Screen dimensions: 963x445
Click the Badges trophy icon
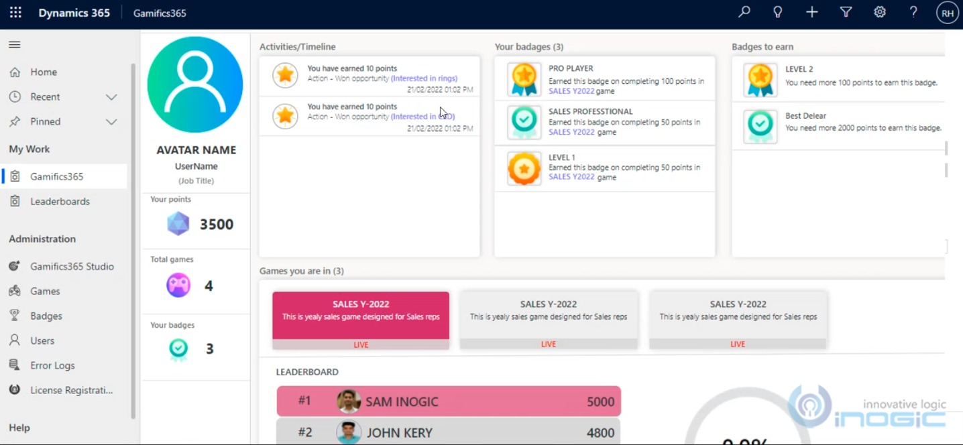(15, 316)
